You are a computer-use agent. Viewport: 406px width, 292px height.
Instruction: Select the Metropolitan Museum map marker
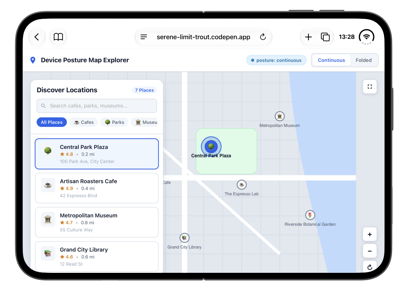tap(280, 116)
